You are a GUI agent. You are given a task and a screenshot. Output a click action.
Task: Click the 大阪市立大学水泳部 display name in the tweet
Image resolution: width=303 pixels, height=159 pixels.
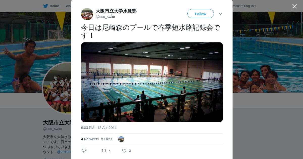[x=116, y=11]
